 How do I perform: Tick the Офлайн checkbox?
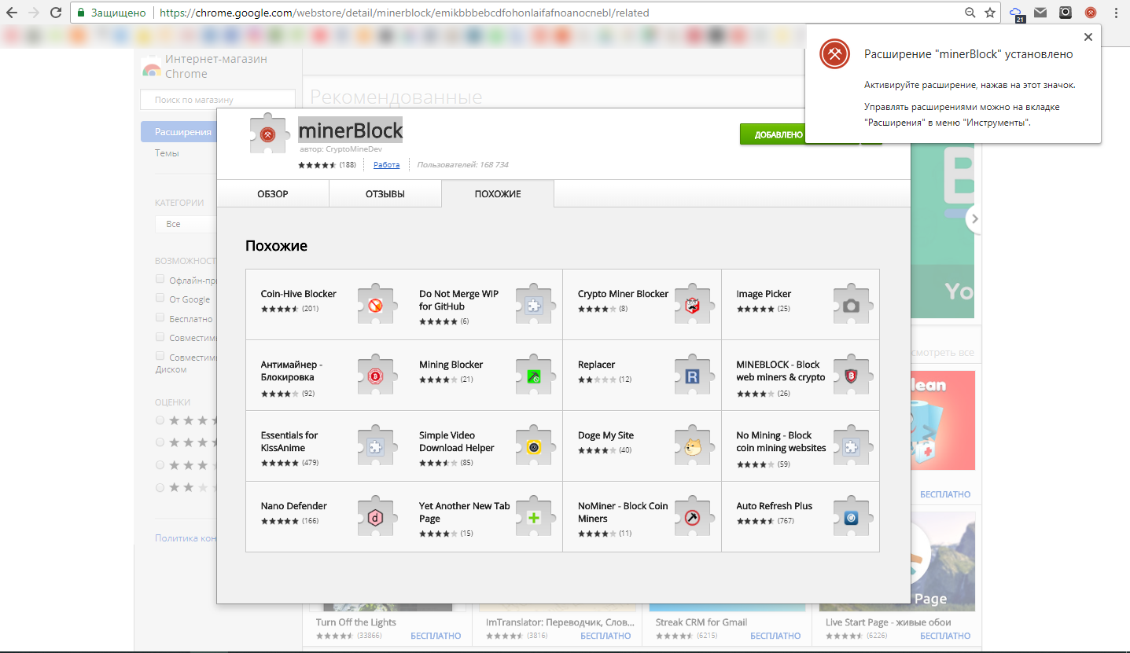click(160, 279)
